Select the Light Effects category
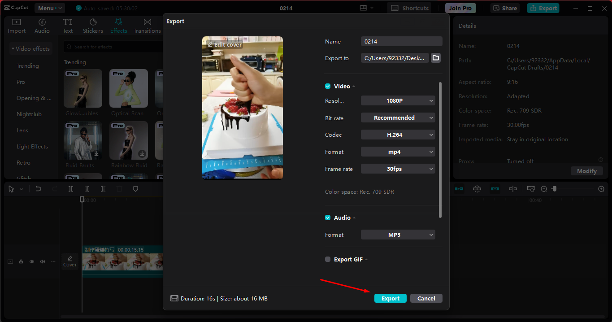The height and width of the screenshot is (322, 612). 32,147
